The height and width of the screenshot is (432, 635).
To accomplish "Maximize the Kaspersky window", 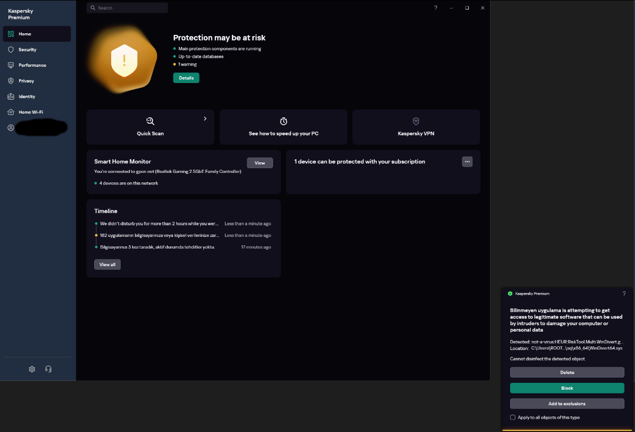I will [x=467, y=8].
